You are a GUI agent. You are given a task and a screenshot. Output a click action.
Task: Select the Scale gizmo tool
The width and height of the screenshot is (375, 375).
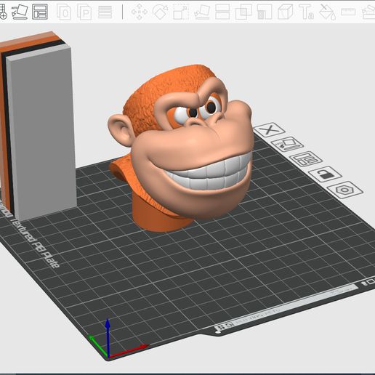pyautogui.click(x=181, y=12)
